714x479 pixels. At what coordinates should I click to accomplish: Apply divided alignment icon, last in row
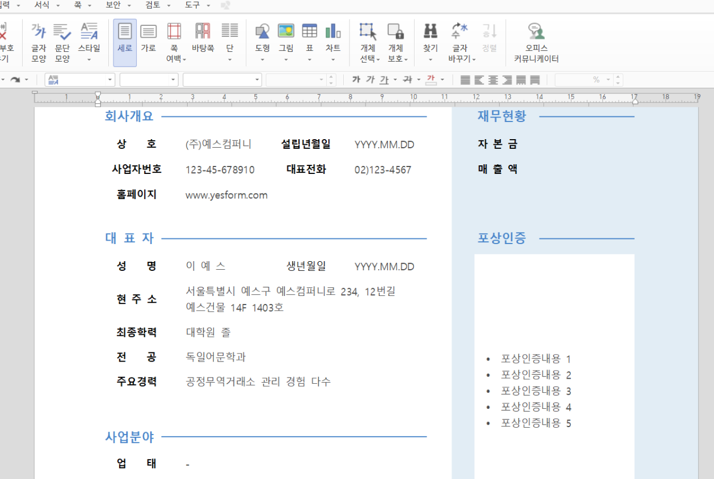pos(534,80)
